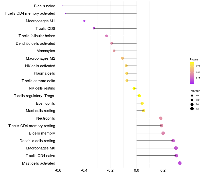The height and width of the screenshot is (177, 203).
Task: Click the Dendritic cells resting label
Action: pos(37,141)
